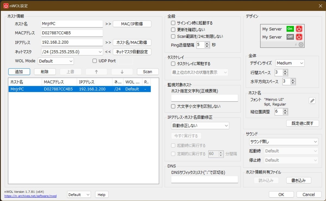Move host up with the up arrow button
Viewport: 326px width, 201px height.
point(96,72)
